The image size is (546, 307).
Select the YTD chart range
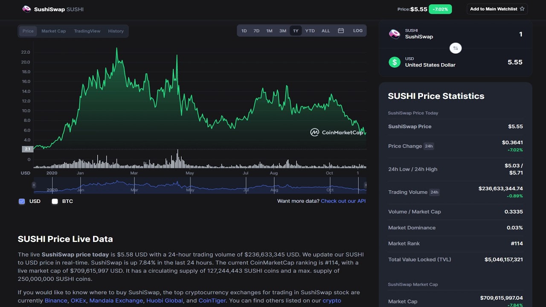(x=310, y=31)
